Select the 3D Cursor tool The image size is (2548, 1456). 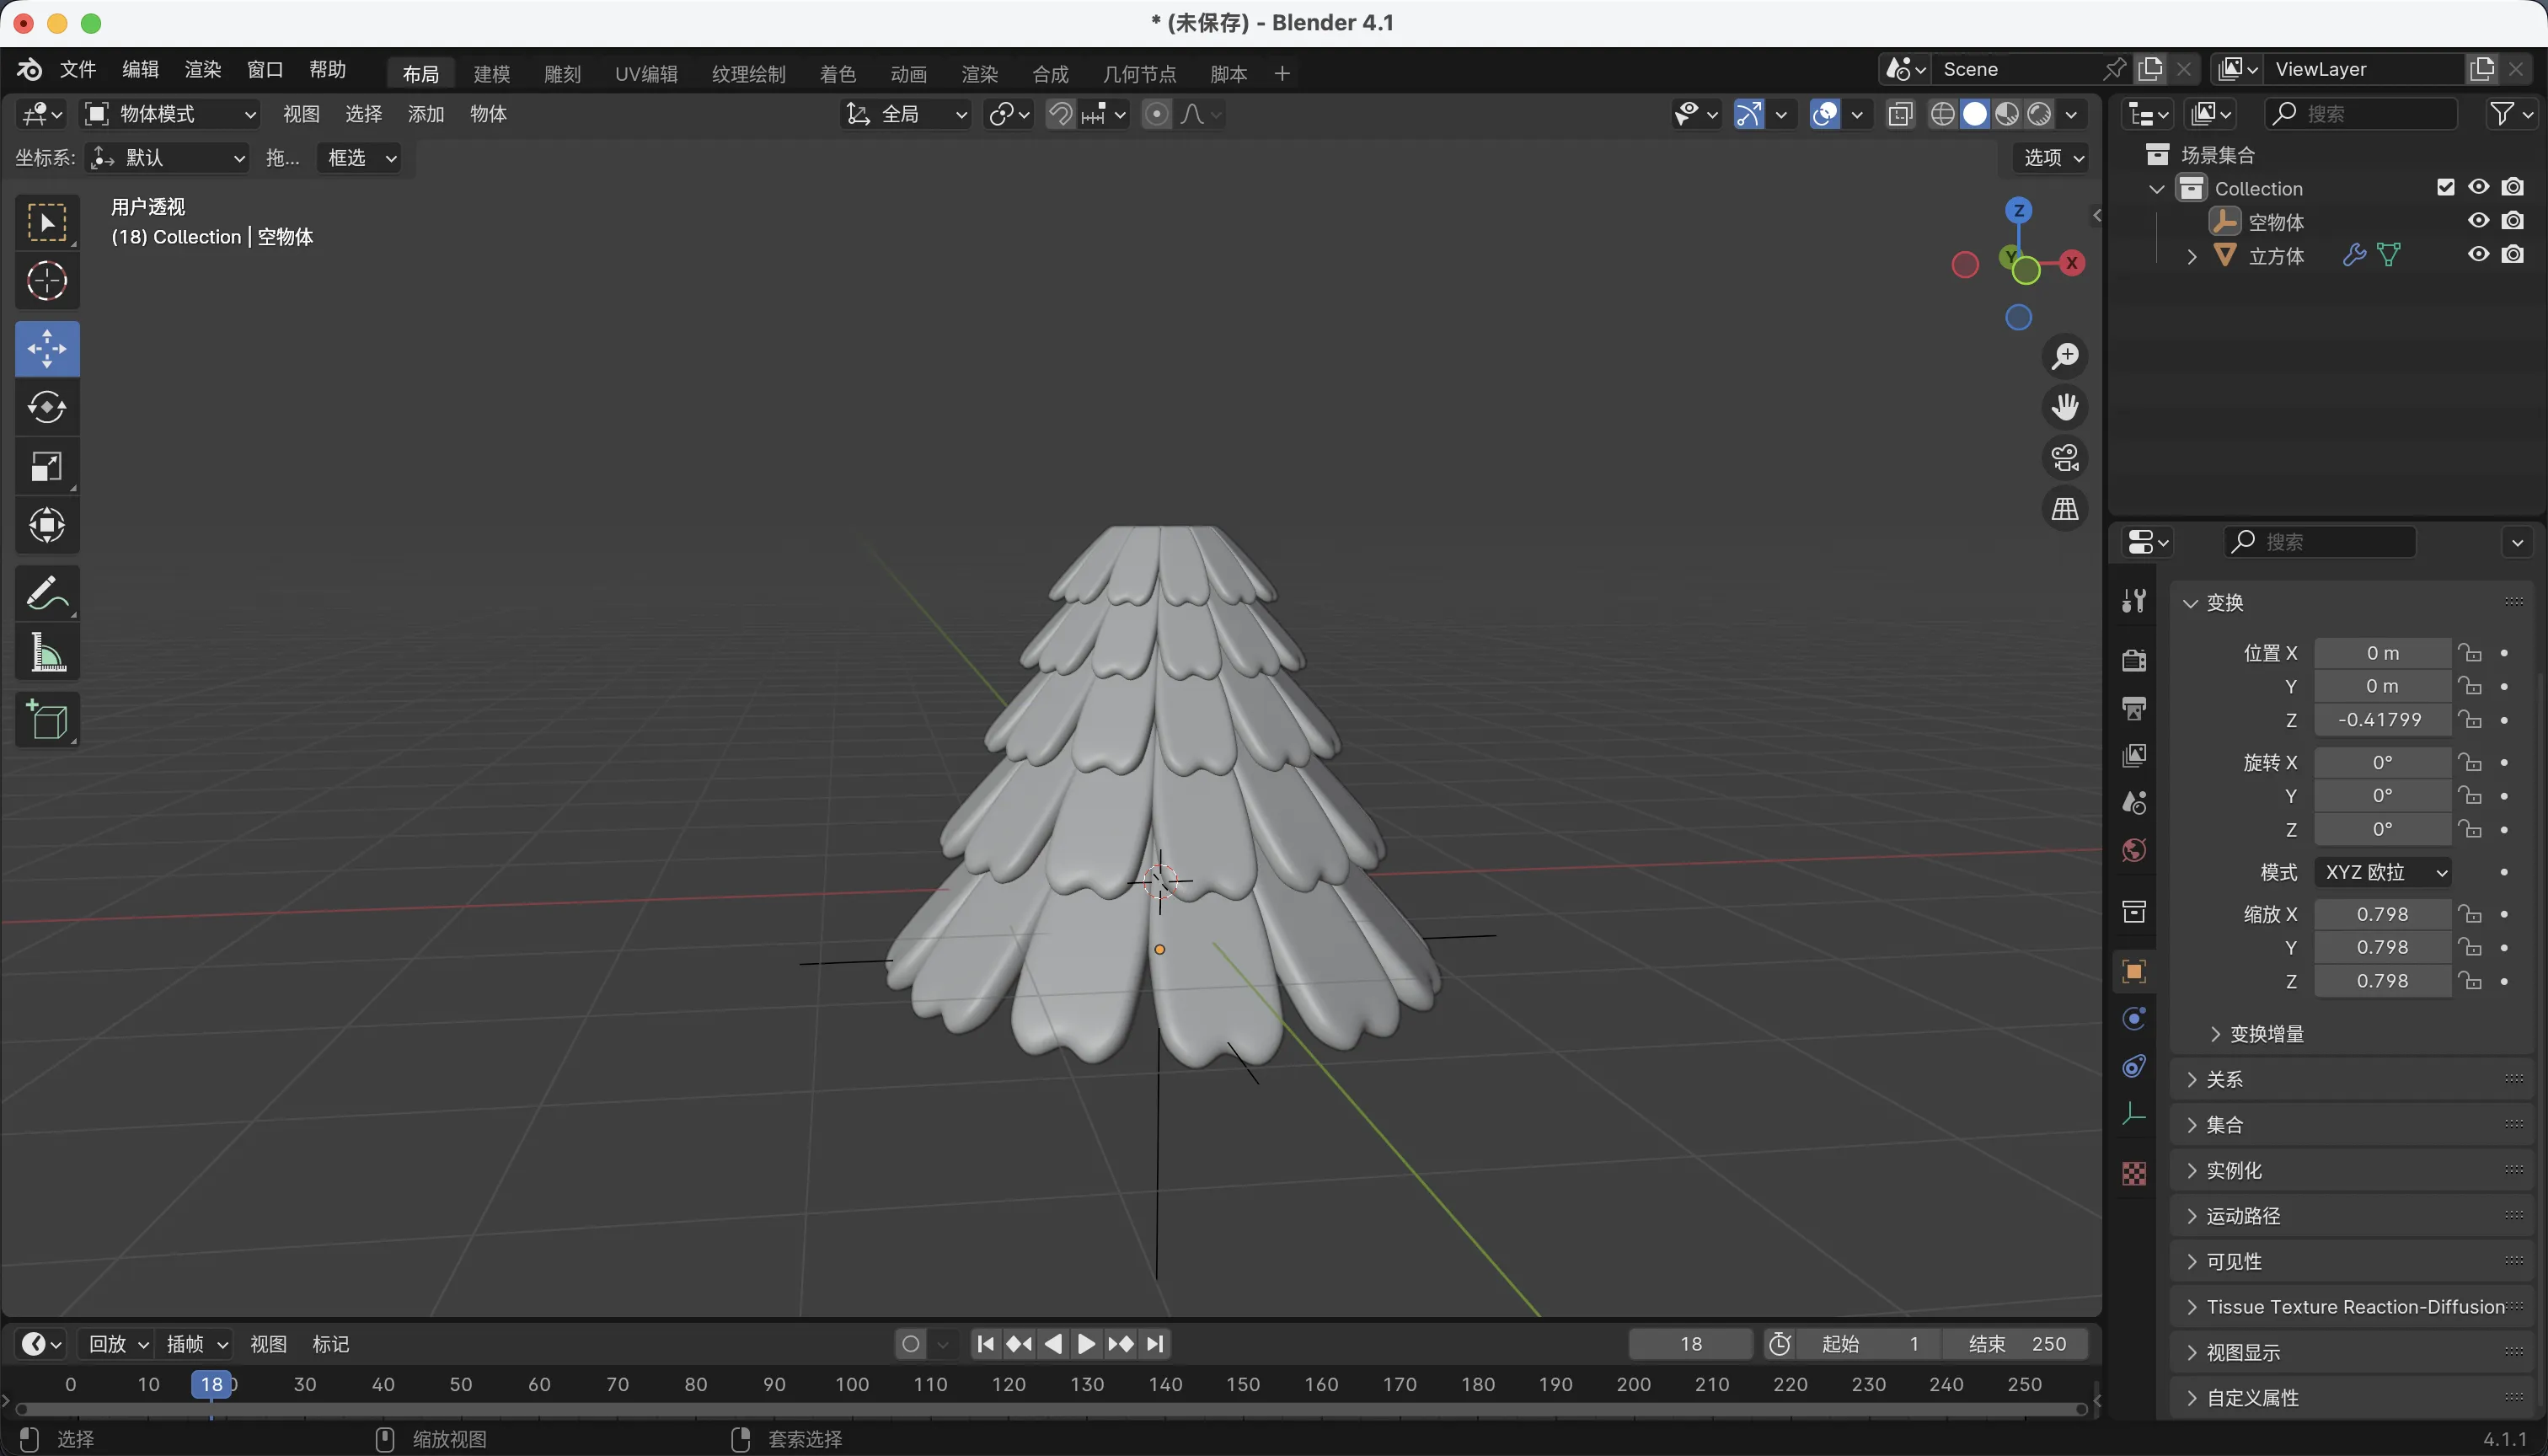[x=47, y=281]
